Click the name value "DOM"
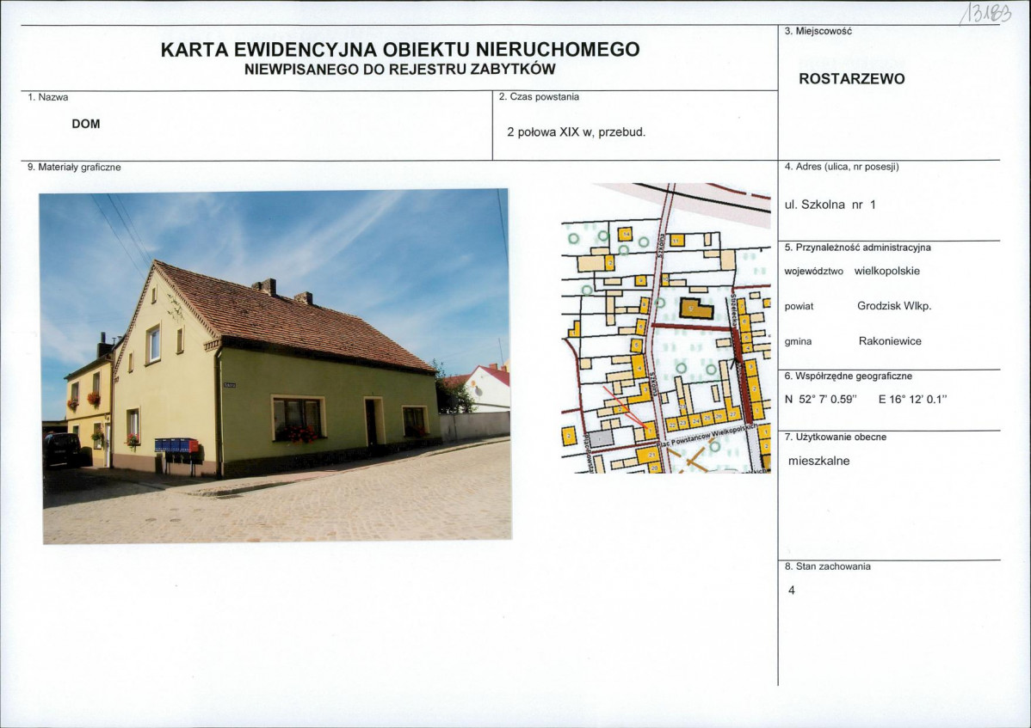 tap(86, 124)
